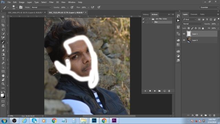The width and height of the screenshot is (220, 124).
Task: Select the Rectangle shape tool
Action: click(x=3, y=71)
